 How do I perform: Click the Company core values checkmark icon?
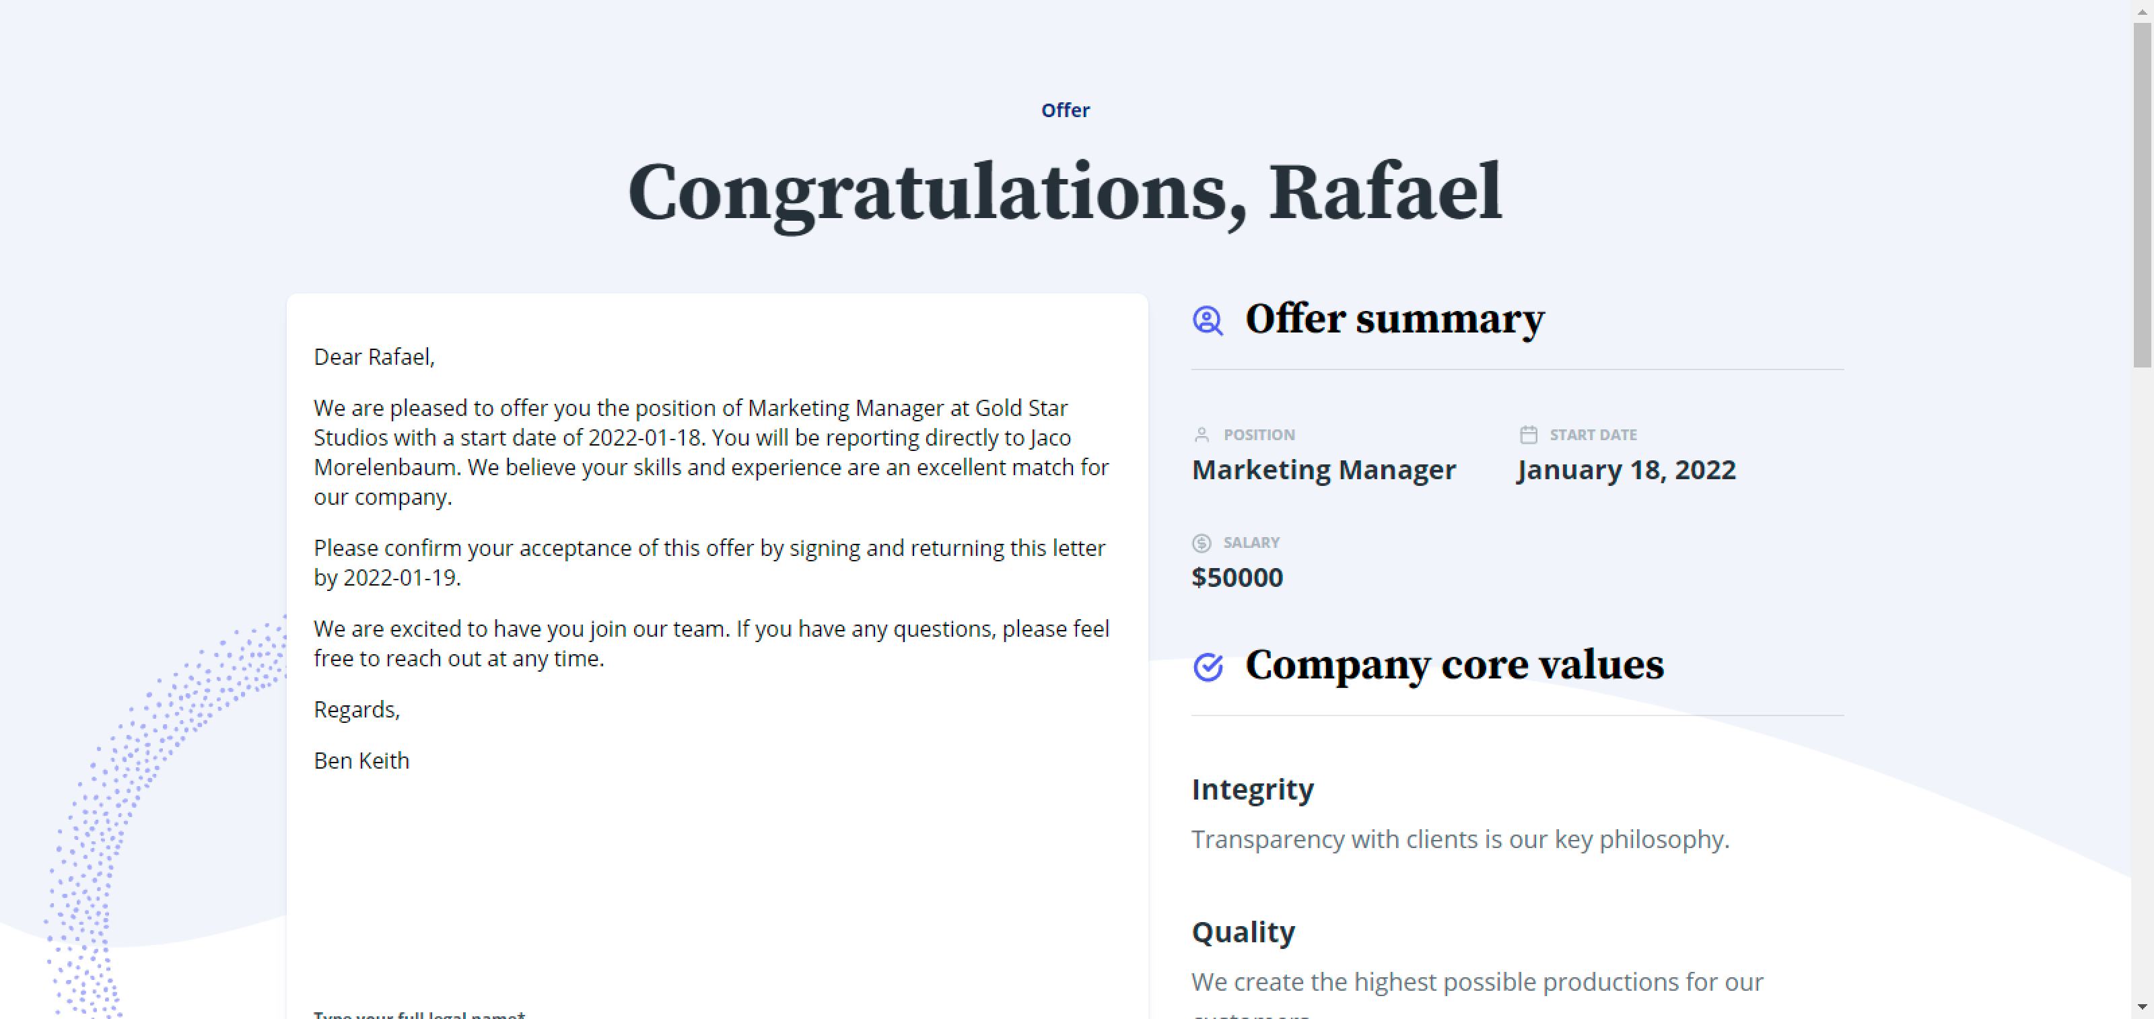[x=1208, y=666]
